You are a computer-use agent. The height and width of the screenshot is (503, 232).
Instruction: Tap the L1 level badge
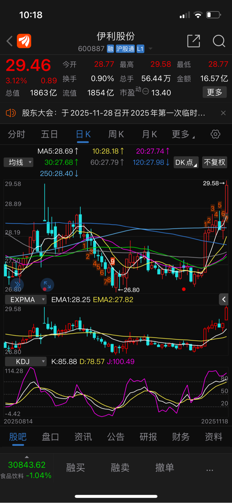tap(140, 49)
